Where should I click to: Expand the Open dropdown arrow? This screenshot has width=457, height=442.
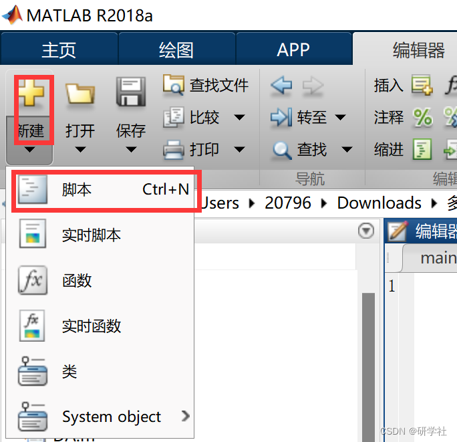pyautogui.click(x=80, y=150)
